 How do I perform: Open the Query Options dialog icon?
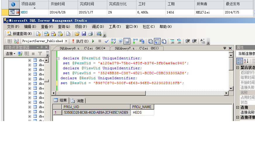(120, 41)
